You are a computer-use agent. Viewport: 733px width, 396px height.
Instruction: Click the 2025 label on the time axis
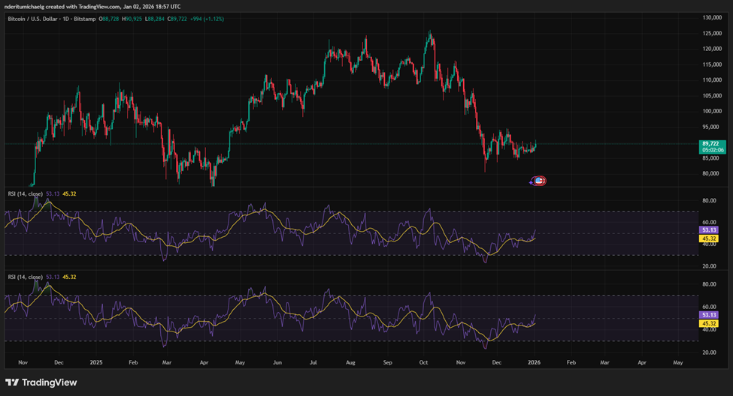click(95, 361)
